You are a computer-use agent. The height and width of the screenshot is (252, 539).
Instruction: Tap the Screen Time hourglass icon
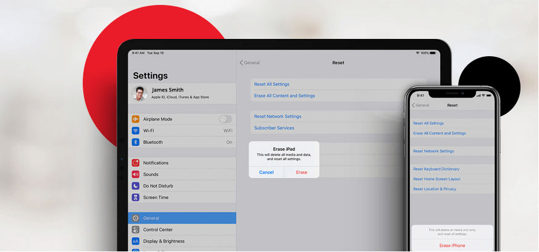(x=135, y=197)
